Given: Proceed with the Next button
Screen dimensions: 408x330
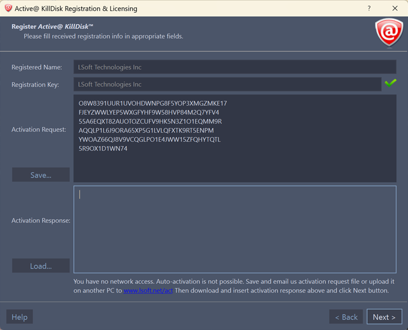Looking at the screenshot, I should (384, 317).
